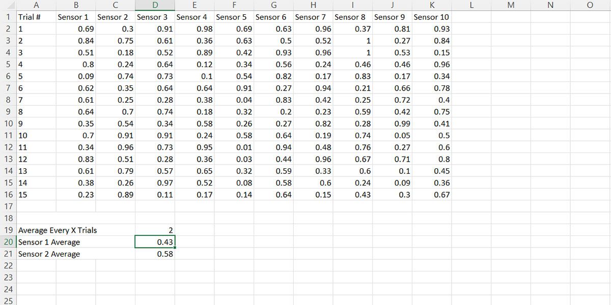Click the 'Sensor 8' header cell
Screen dimensions: 611x305
[x=353, y=17]
